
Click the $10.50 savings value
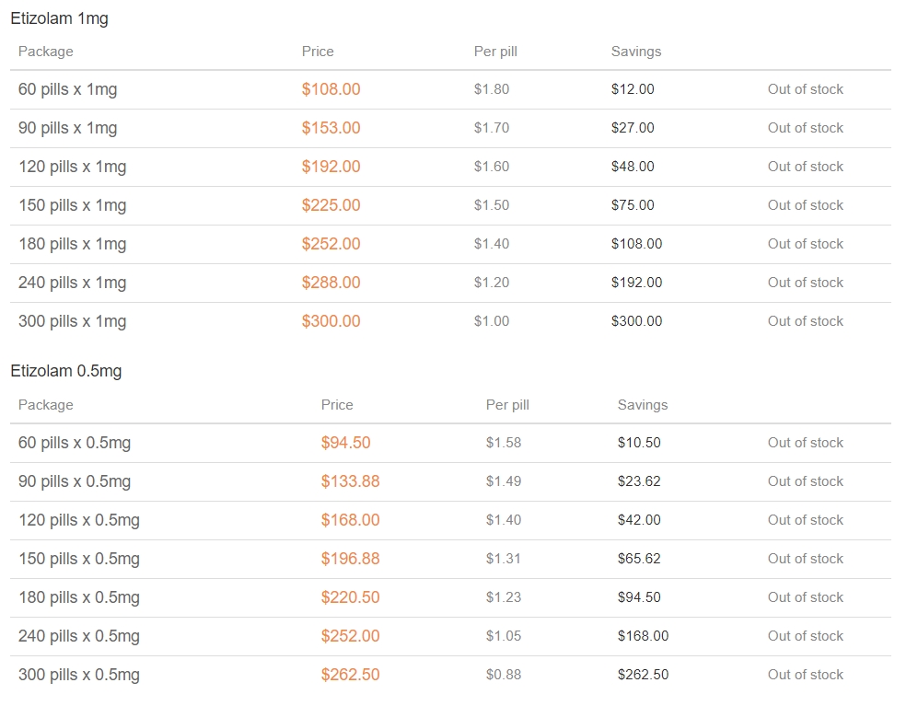click(x=639, y=443)
